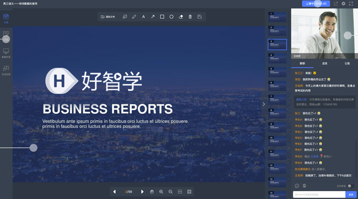Open the 公告 announcement tab
This screenshot has height=199, width=358.
[x=347, y=64]
